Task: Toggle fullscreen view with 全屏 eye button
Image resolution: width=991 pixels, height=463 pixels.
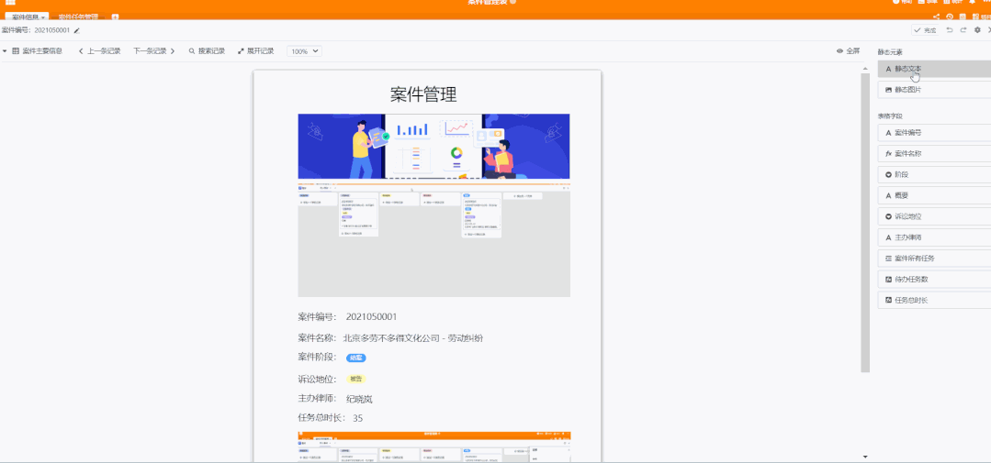Action: 848,51
